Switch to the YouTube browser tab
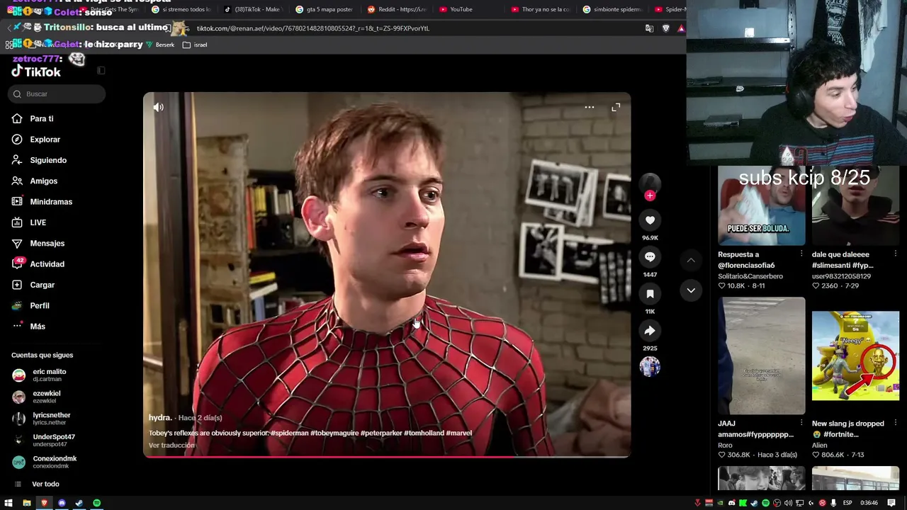The height and width of the screenshot is (510, 907). point(461,9)
